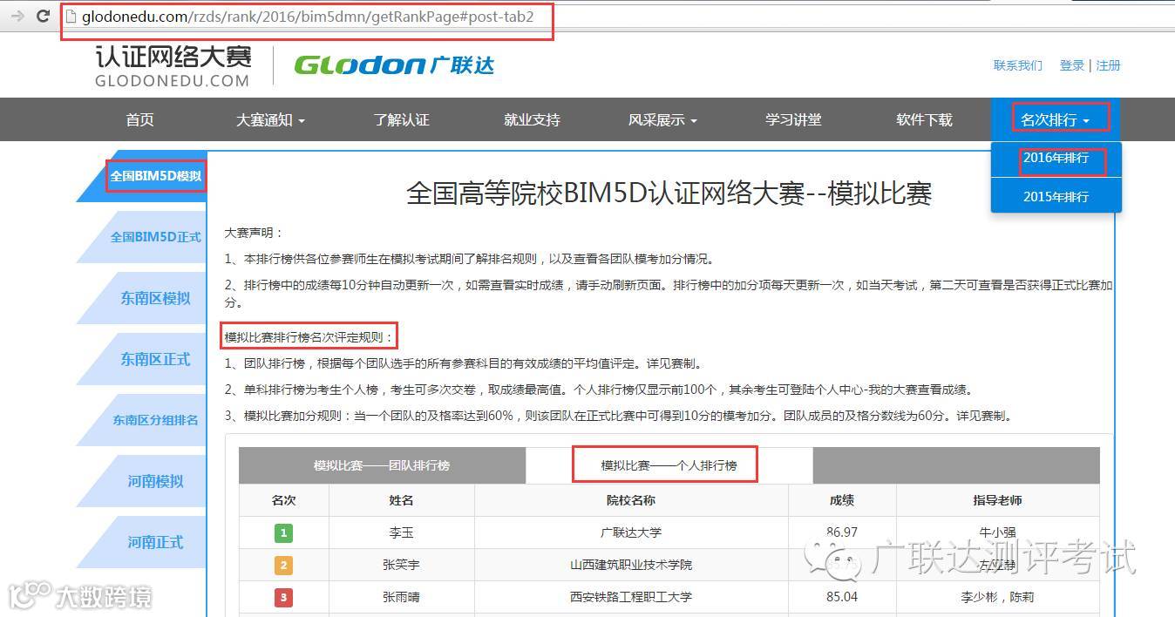1175x617 pixels.
Task: Click the 认证网络大赛 site logo
Action: (x=173, y=66)
